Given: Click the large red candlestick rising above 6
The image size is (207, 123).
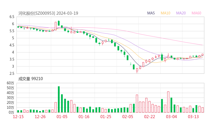Looking at the screenshot, I should pos(56,26).
